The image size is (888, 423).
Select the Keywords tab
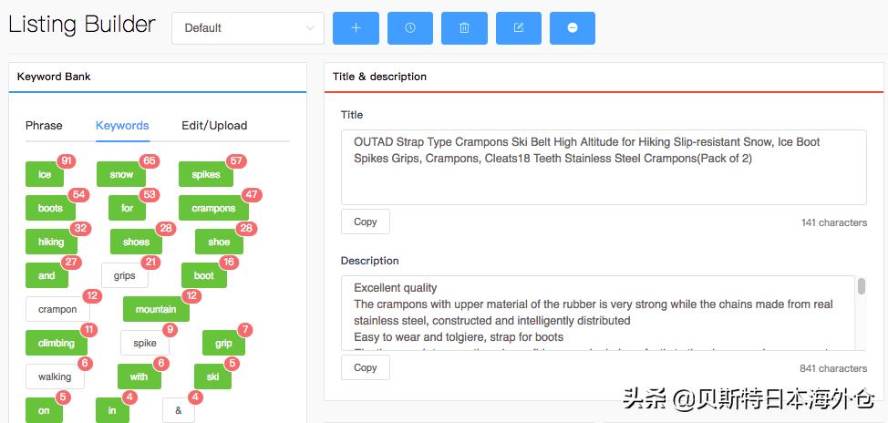click(122, 126)
